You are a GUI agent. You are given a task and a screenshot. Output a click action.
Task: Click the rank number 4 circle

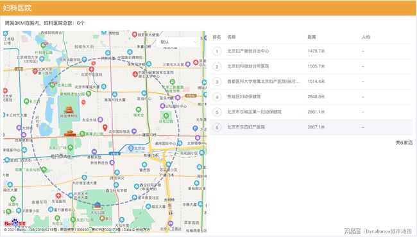(217, 97)
